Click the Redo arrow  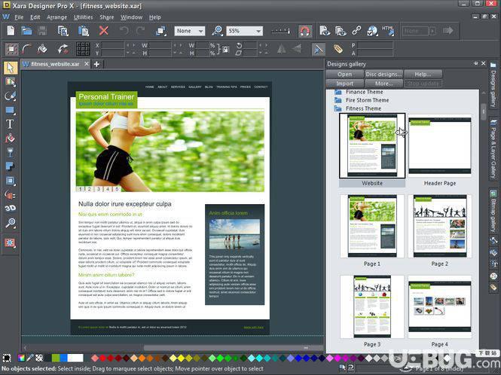[x=141, y=31]
